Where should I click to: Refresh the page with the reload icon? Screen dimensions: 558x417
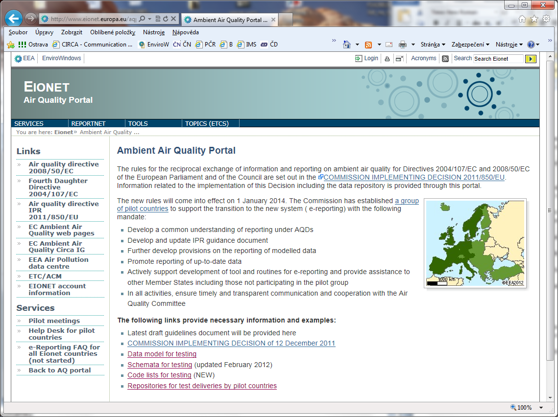pos(166,19)
